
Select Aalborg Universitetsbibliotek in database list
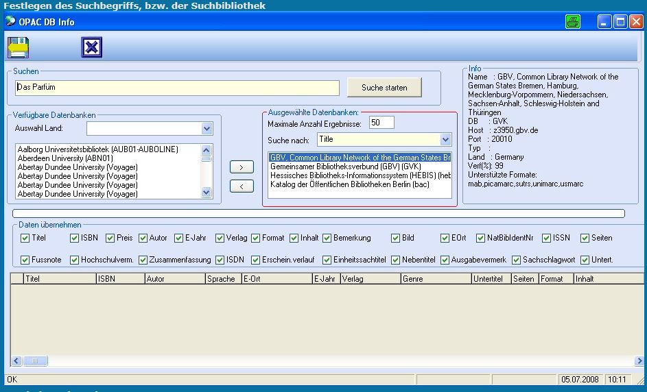pos(98,149)
